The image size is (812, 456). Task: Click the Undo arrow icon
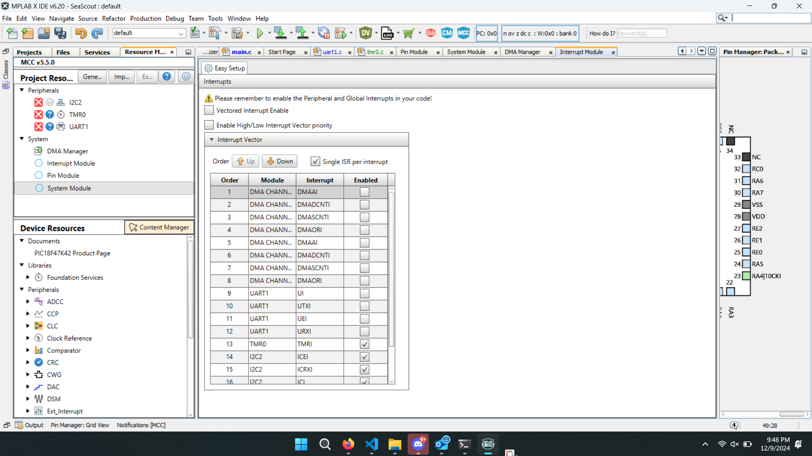pos(80,33)
